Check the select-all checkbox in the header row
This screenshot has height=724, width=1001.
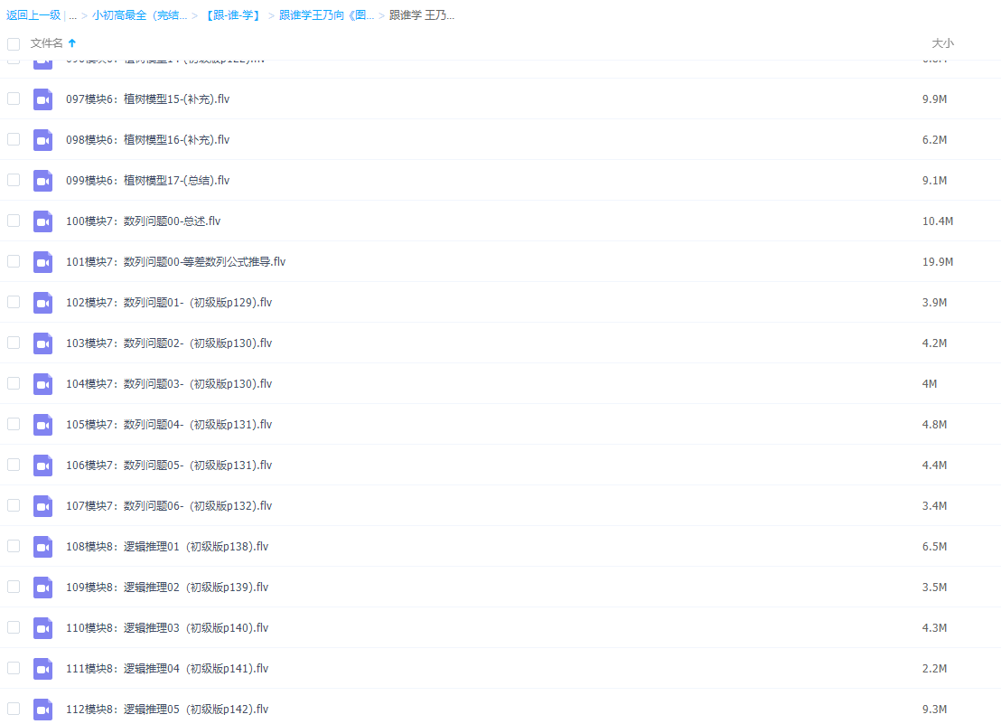[x=13, y=42]
